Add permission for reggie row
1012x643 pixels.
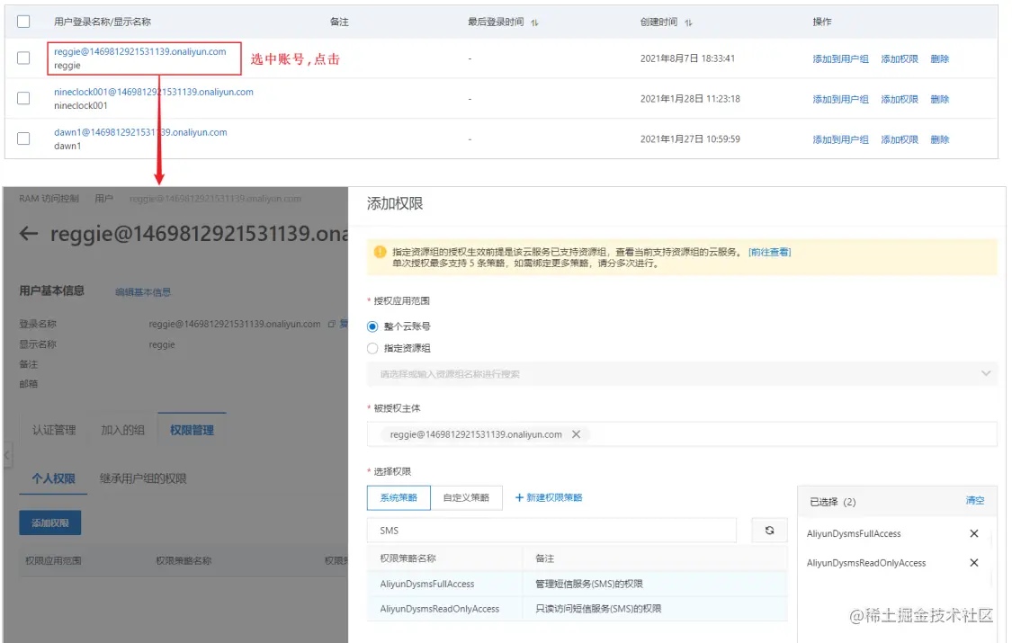[899, 58]
